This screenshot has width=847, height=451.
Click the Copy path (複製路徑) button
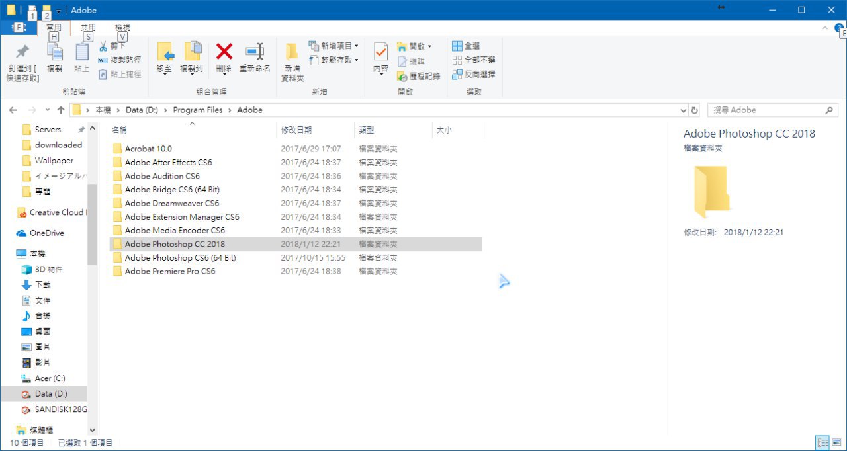[x=120, y=60]
